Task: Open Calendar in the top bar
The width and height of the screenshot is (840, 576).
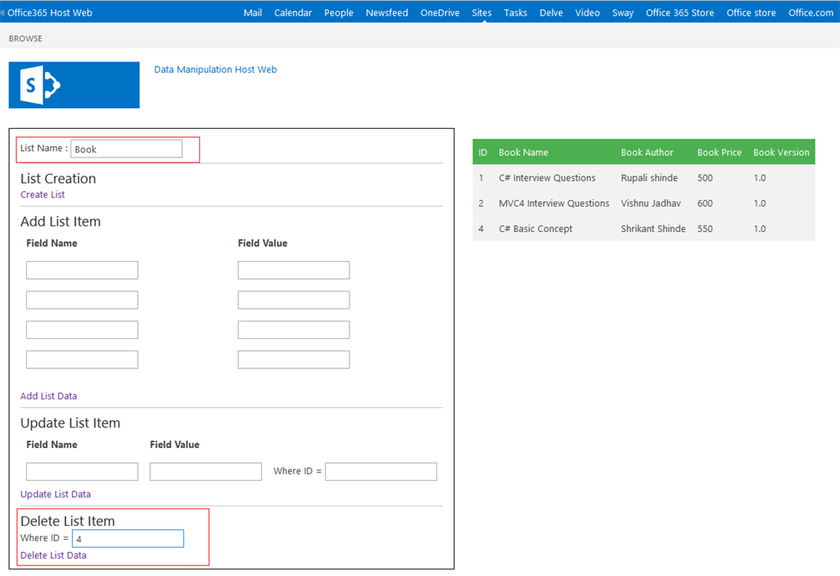Action: pos(293,12)
